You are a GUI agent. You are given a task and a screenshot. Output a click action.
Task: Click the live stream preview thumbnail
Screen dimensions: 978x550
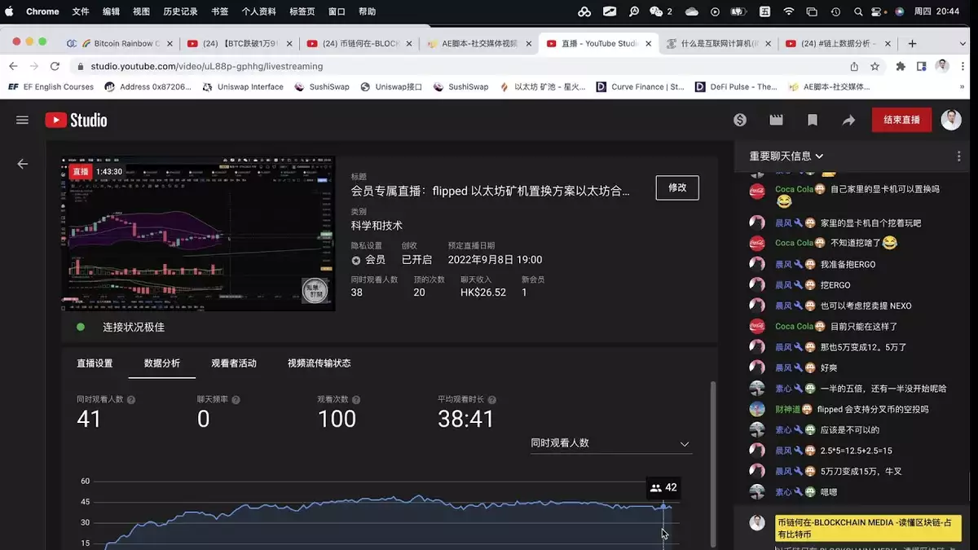(x=198, y=234)
